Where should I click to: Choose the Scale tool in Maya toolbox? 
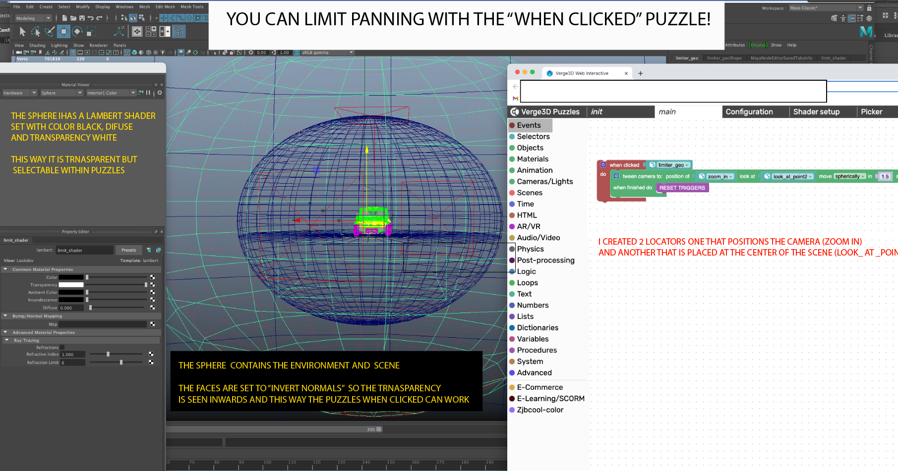[x=91, y=32]
